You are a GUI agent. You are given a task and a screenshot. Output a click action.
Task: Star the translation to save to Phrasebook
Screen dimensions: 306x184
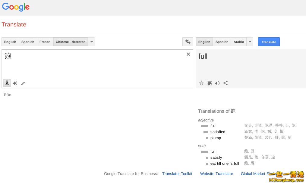pos(201,83)
